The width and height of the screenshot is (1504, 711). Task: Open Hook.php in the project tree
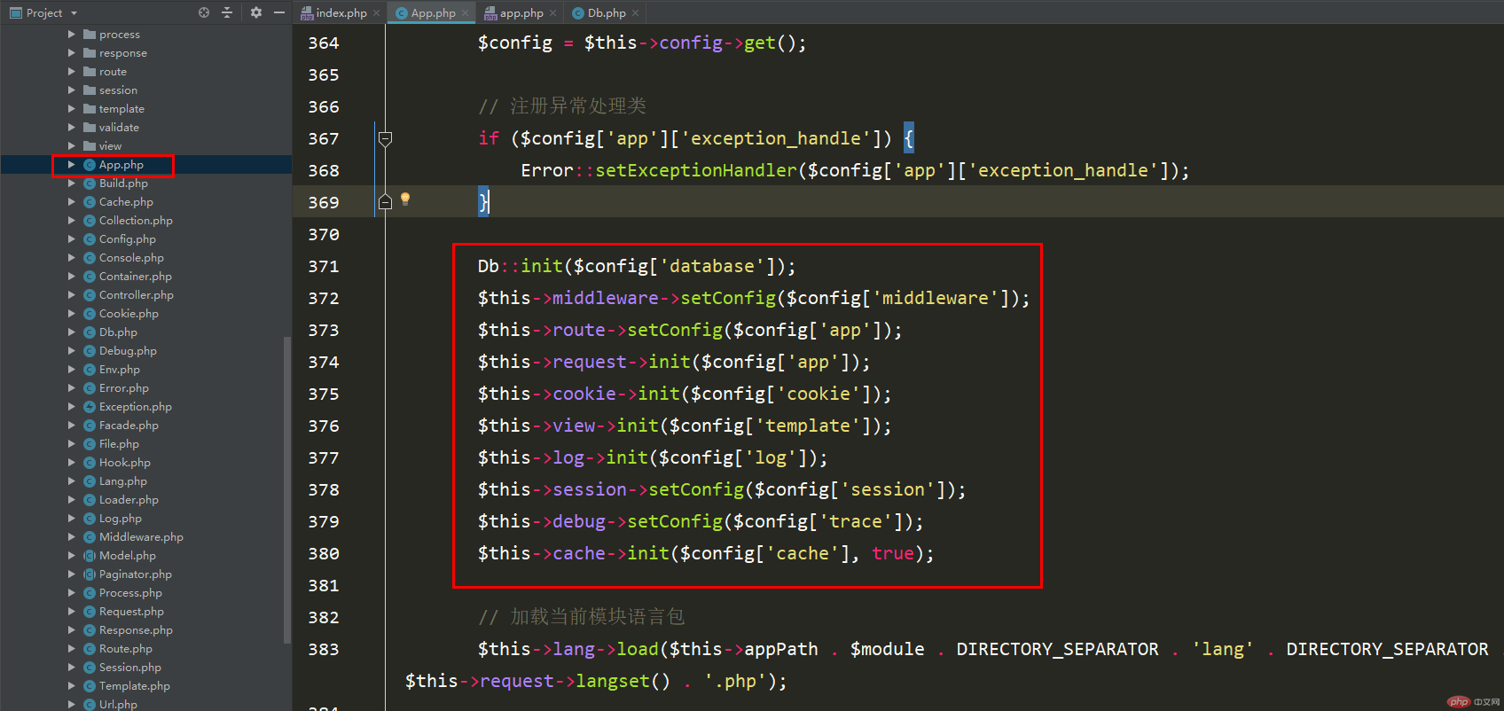[x=125, y=463]
